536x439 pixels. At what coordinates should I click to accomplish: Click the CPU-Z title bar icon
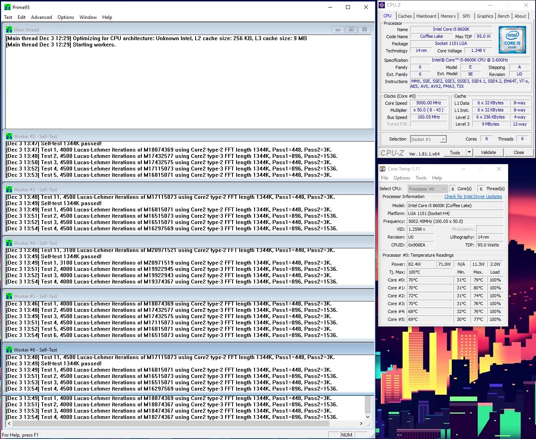(382, 5)
